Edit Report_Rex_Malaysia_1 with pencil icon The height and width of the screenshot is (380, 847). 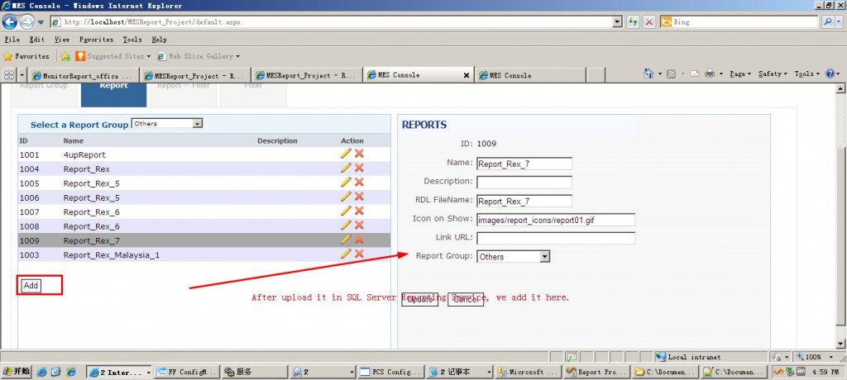pos(347,254)
